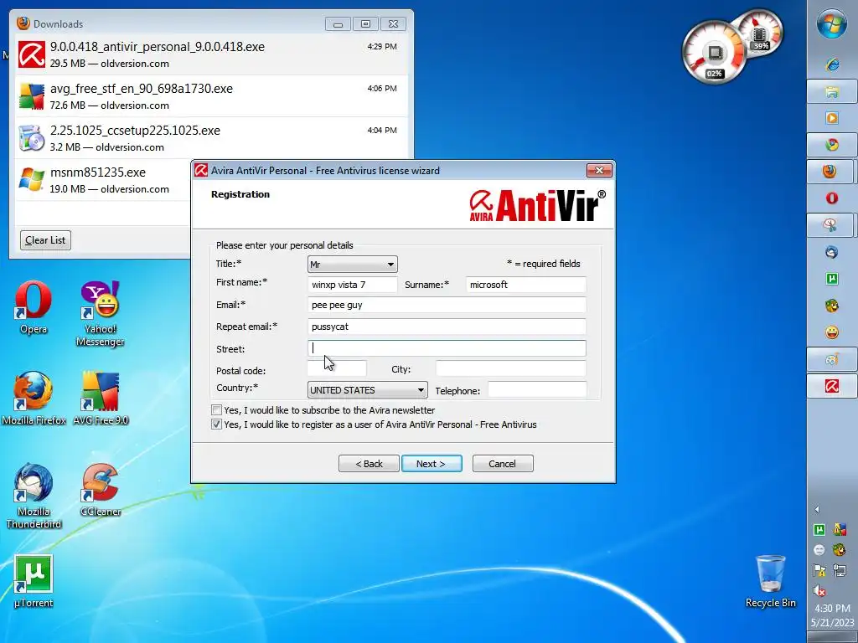Click the City field
Screen dimensions: 858x643
(x=510, y=368)
